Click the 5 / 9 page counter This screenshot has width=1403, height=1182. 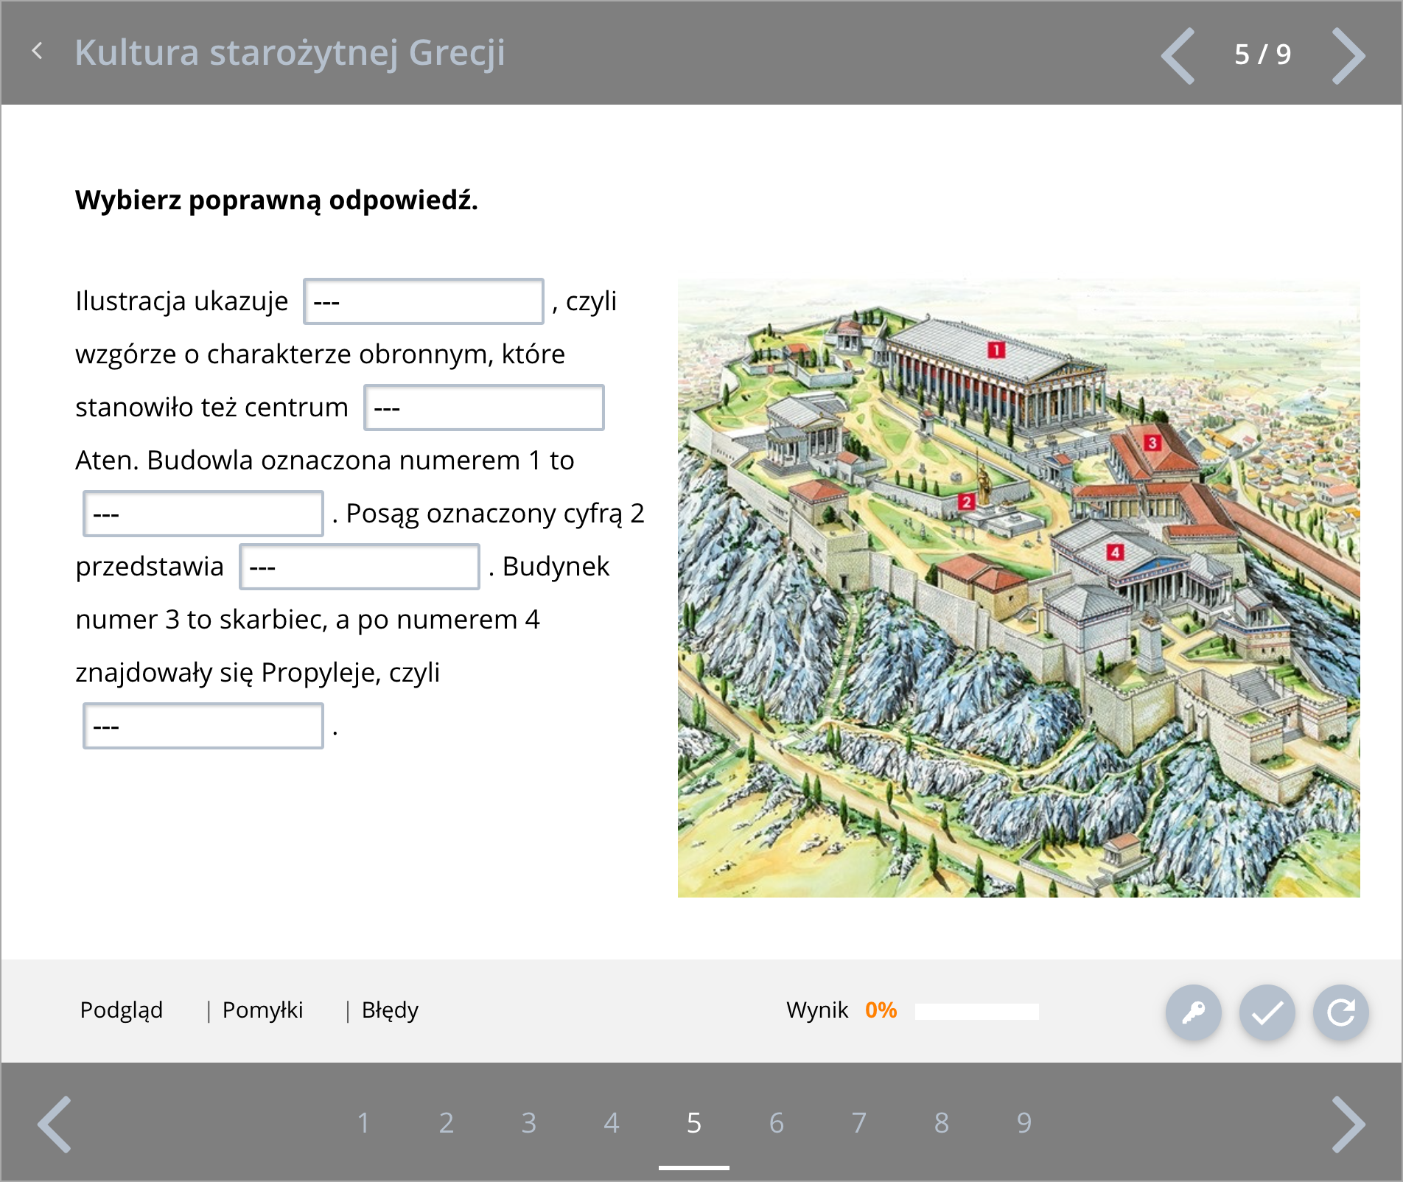click(x=1262, y=55)
